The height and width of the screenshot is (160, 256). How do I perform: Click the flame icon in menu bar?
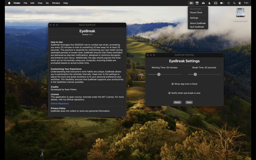(x=209, y=3)
